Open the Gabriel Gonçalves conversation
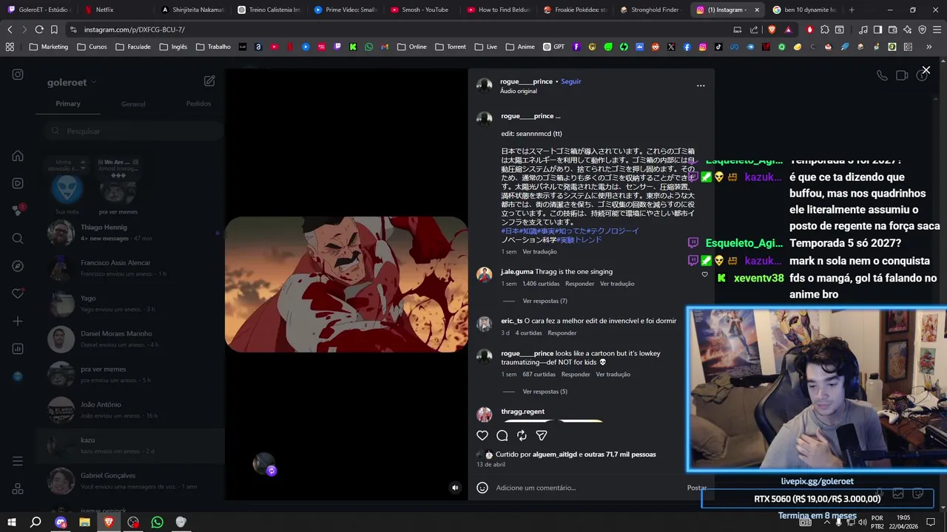This screenshot has height=532, width=947. coord(130,481)
